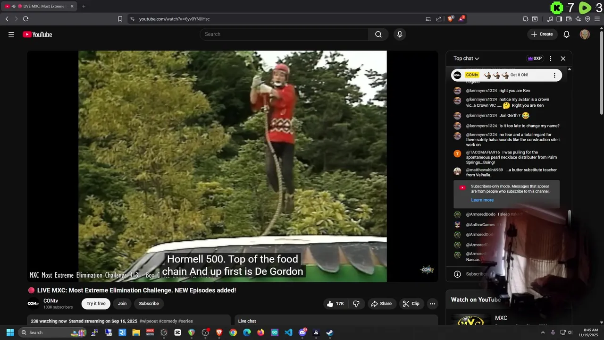Image resolution: width=604 pixels, height=340 pixels.
Task: Open Windows Start menu
Action: point(10,332)
